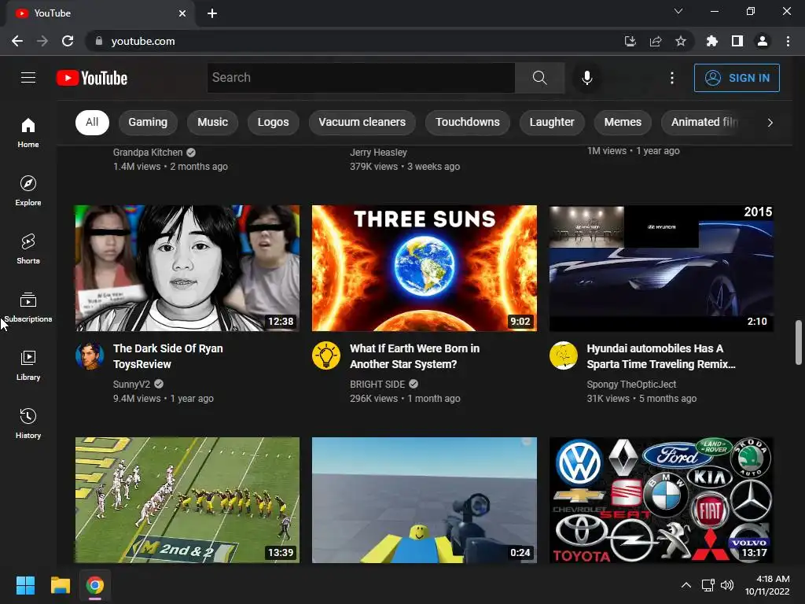
Task: Open File Explorer from taskbar
Action: pyautogui.click(x=60, y=585)
